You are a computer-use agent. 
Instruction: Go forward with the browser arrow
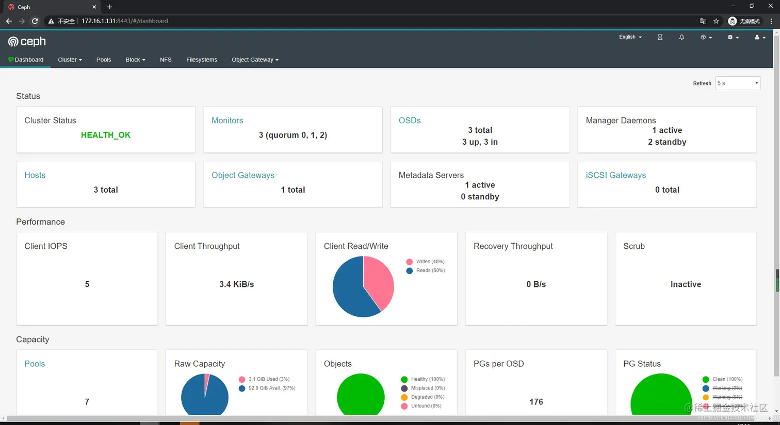point(22,21)
